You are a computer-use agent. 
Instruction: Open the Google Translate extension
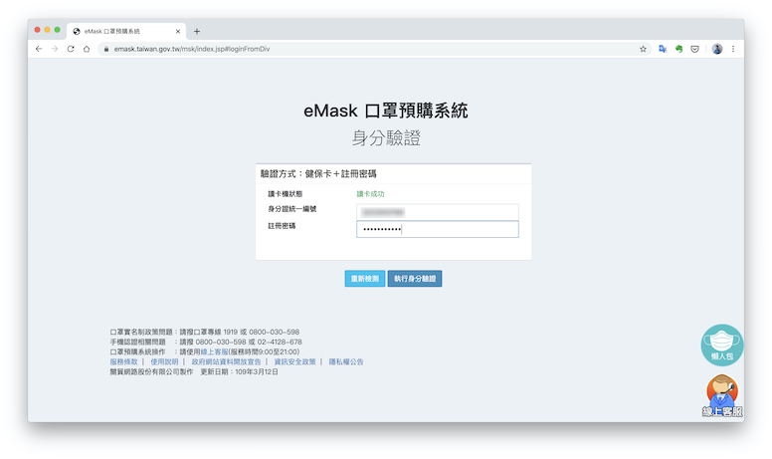[x=663, y=49]
